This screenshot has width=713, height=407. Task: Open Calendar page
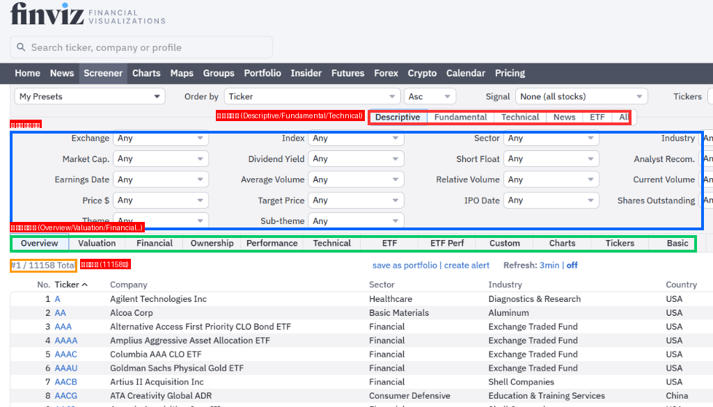(466, 73)
